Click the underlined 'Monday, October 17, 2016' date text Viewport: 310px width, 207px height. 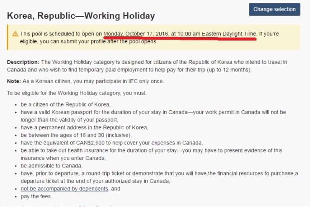pos(136,34)
